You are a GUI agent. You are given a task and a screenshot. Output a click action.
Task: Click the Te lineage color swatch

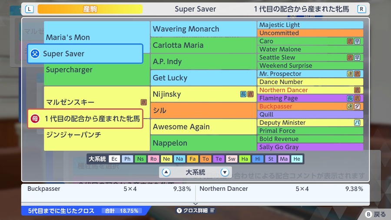point(219,159)
